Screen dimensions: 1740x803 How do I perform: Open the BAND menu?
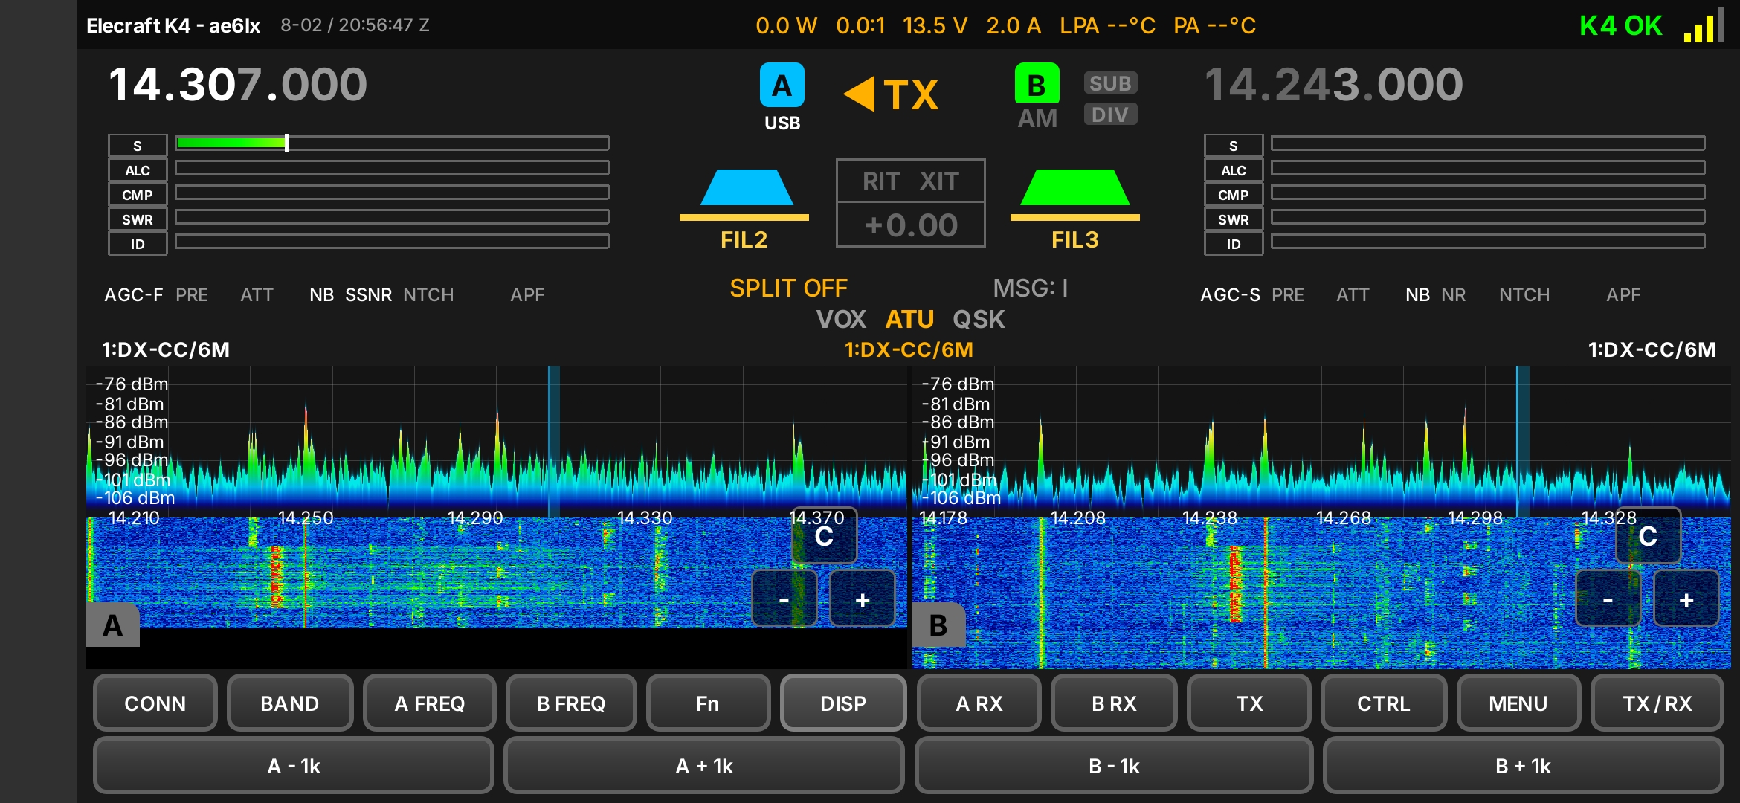tap(289, 703)
